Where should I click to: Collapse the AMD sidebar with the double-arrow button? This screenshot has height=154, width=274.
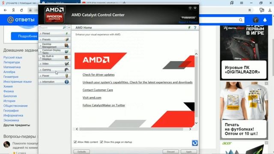click(x=69, y=27)
